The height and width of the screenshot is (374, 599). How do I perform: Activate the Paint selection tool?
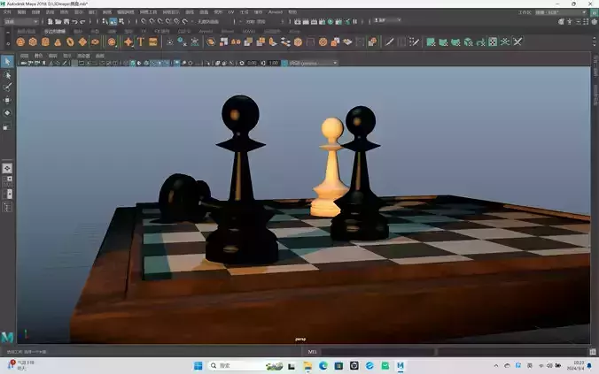point(7,88)
